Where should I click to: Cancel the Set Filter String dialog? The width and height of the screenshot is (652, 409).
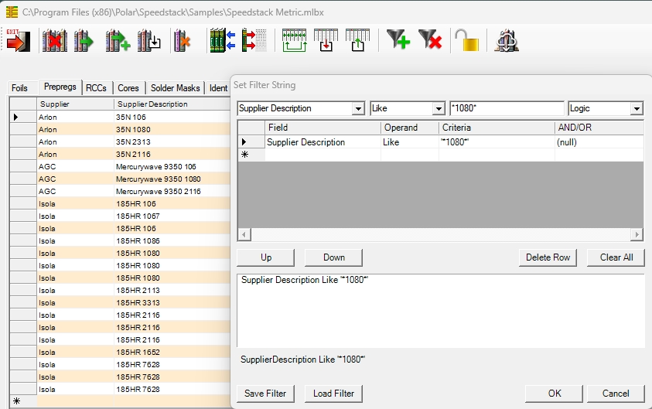point(616,394)
